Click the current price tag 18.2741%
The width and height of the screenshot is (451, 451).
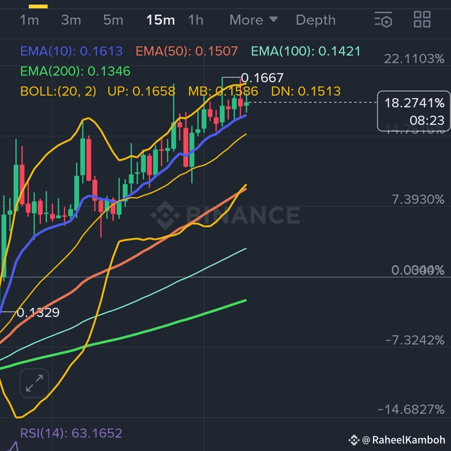tap(414, 111)
